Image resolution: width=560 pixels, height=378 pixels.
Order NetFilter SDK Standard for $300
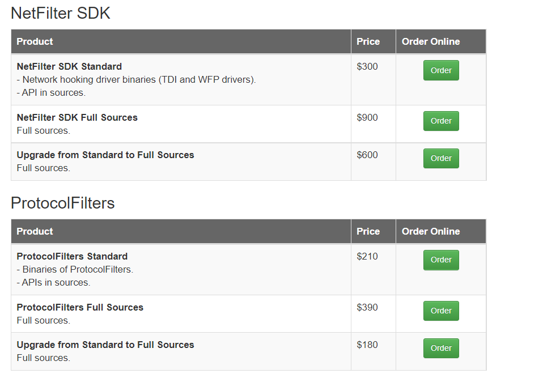coord(440,70)
